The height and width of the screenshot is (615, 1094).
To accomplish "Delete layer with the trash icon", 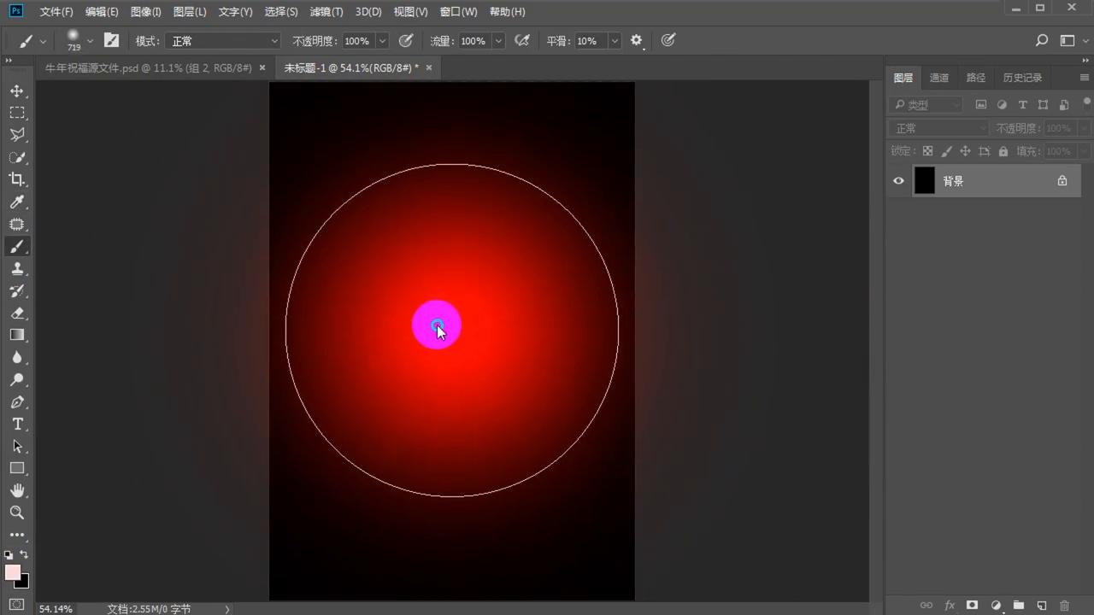I will 1064,605.
